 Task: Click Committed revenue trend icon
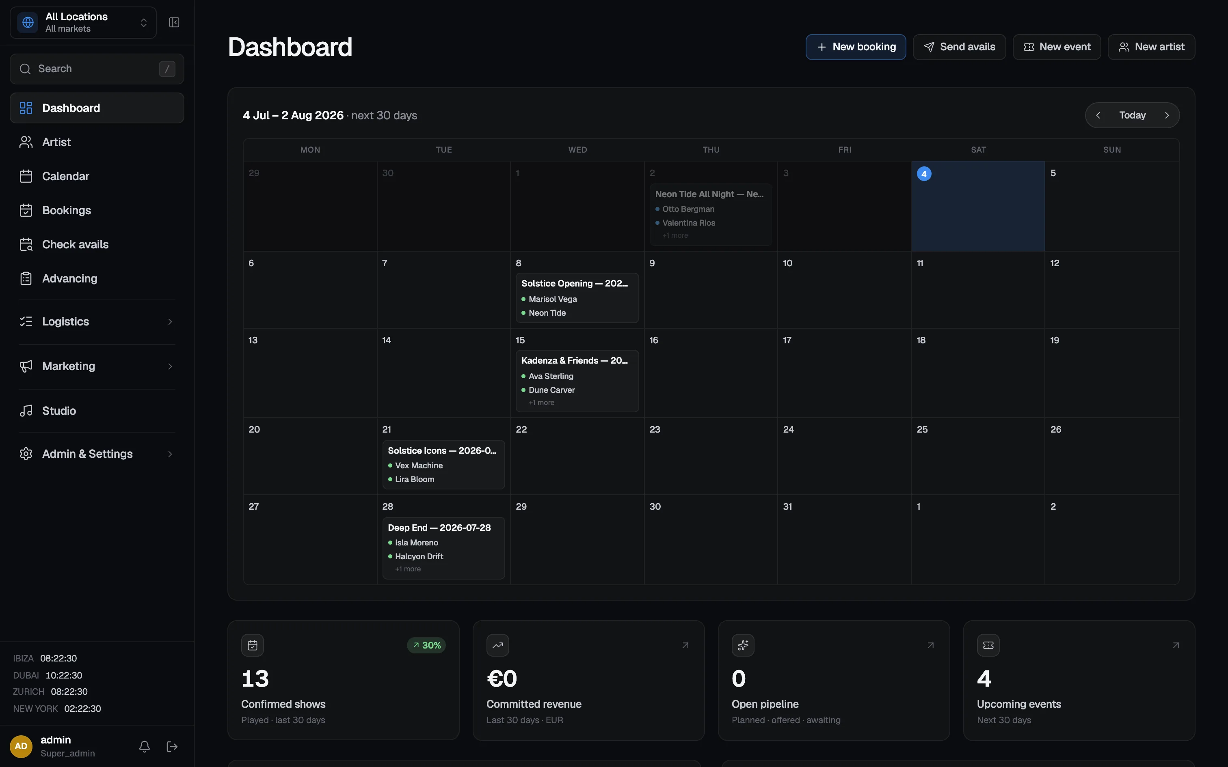pyautogui.click(x=498, y=645)
